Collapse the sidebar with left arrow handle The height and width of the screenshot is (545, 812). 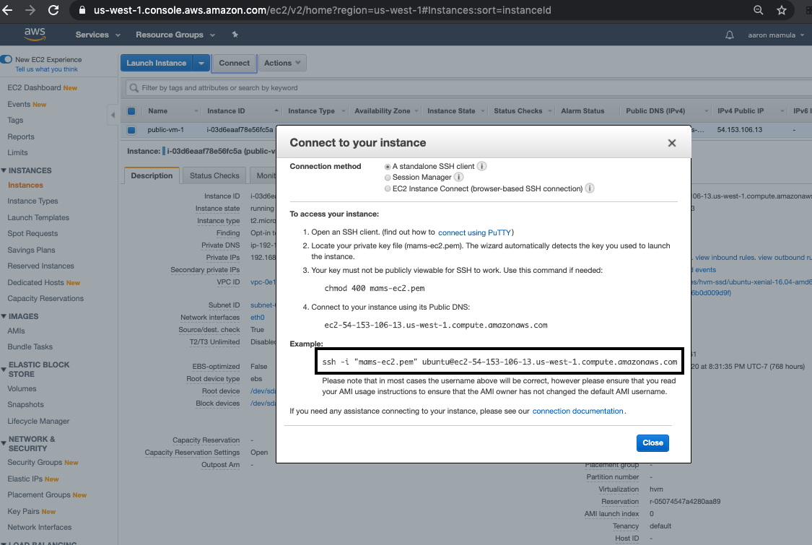[113, 115]
